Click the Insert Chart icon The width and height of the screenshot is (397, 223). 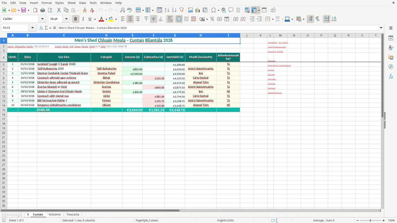(x=198, y=10)
